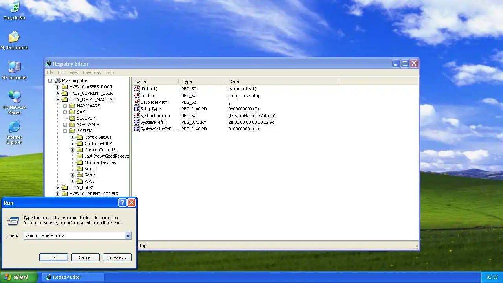
Task: Click the (Default) string value icon
Action: pos(137,89)
